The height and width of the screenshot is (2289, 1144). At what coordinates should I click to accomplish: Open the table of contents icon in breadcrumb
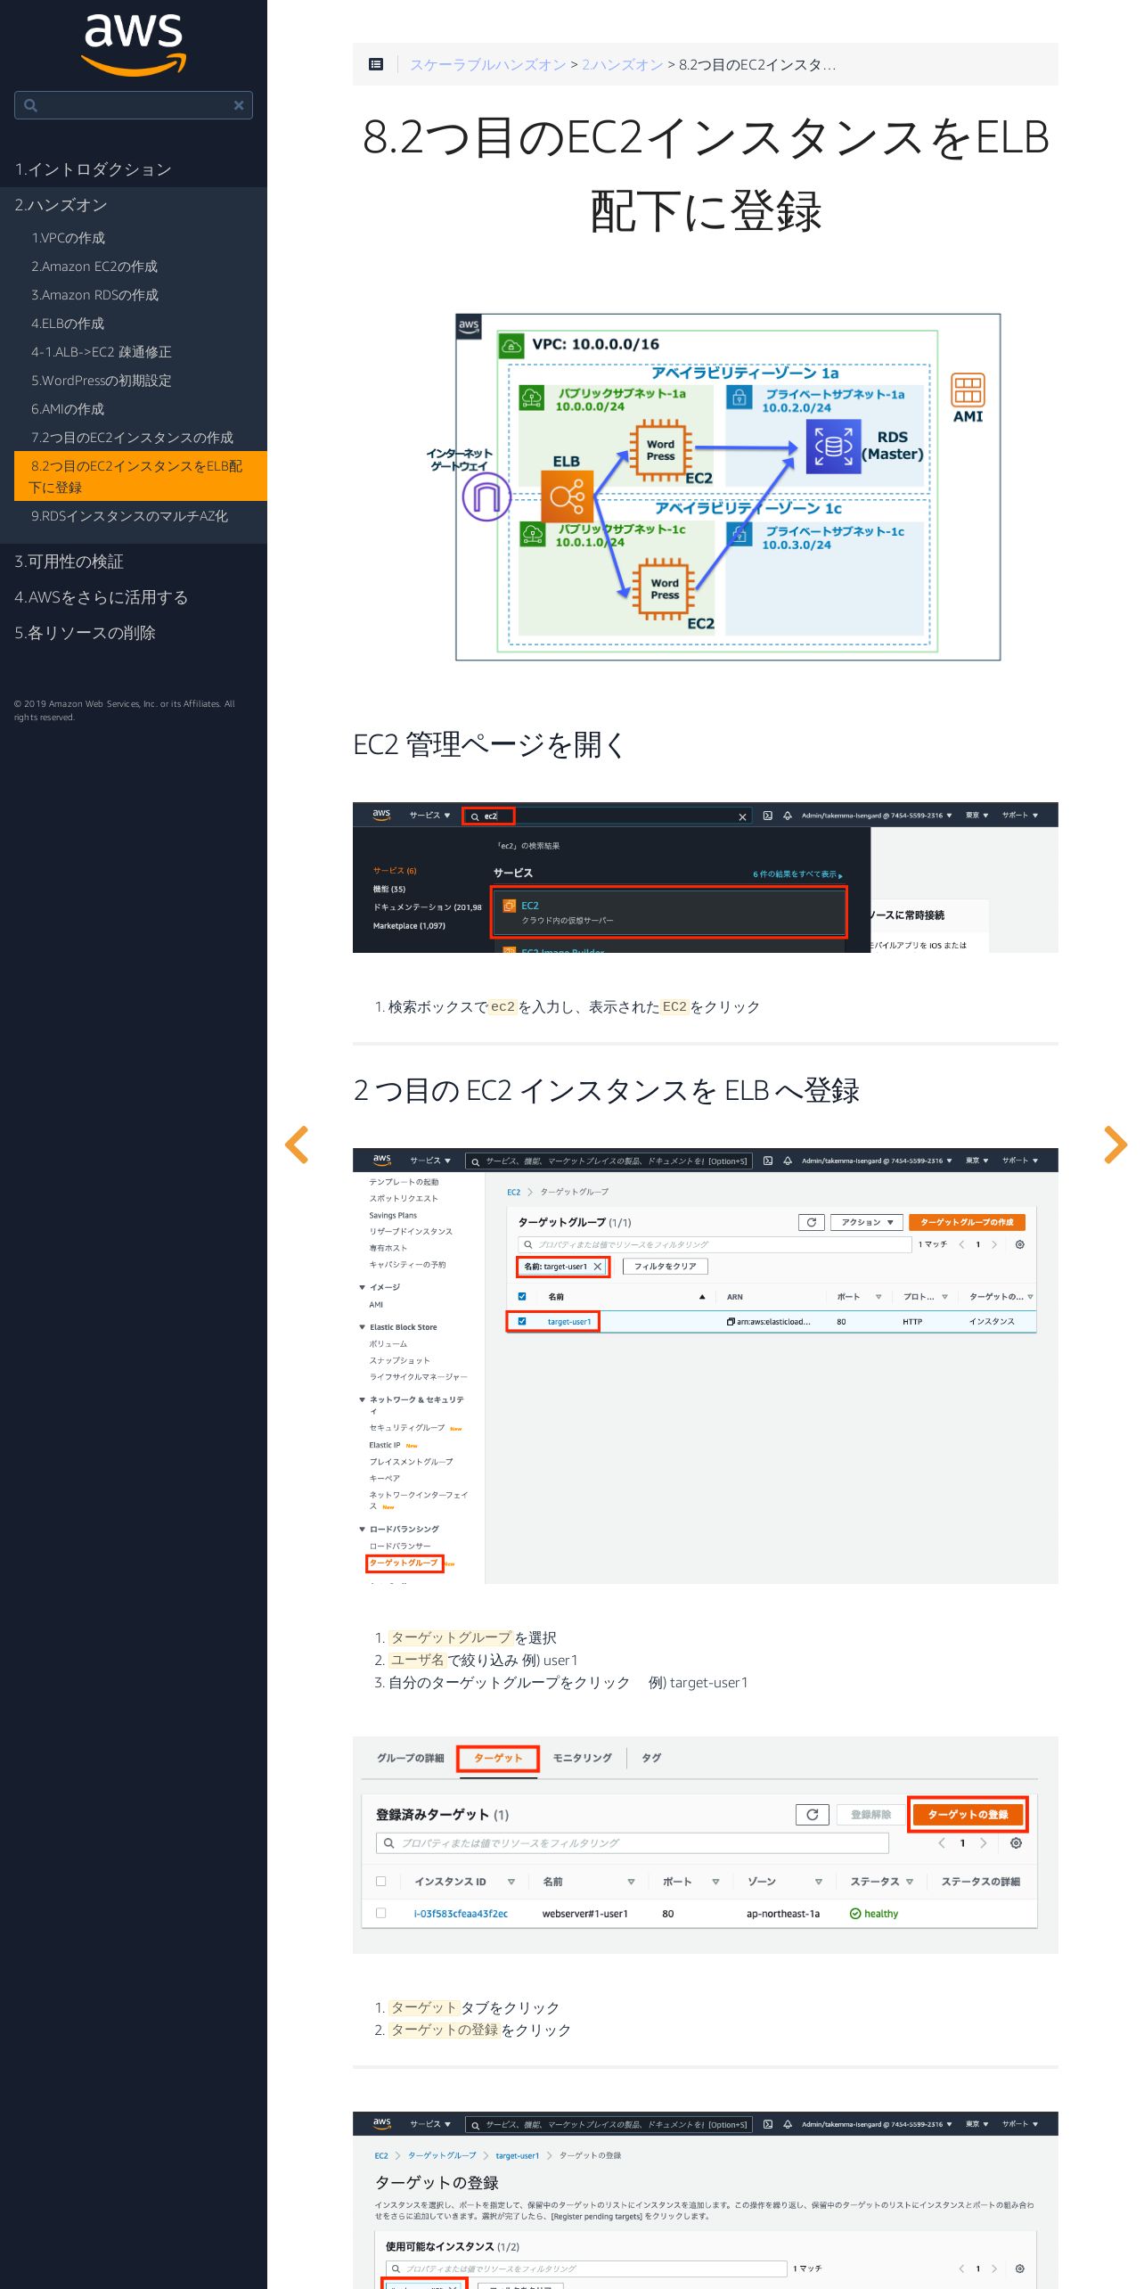coord(376,64)
